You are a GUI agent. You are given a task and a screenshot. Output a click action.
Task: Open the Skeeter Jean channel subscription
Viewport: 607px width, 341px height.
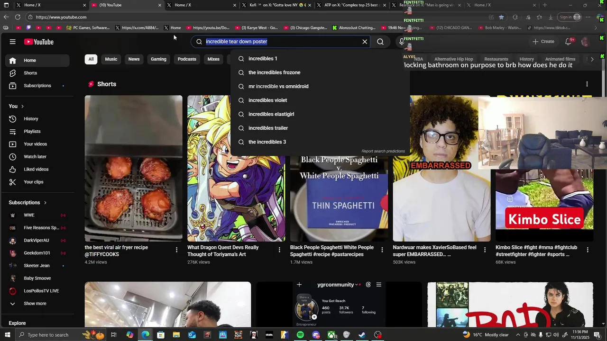37,266
